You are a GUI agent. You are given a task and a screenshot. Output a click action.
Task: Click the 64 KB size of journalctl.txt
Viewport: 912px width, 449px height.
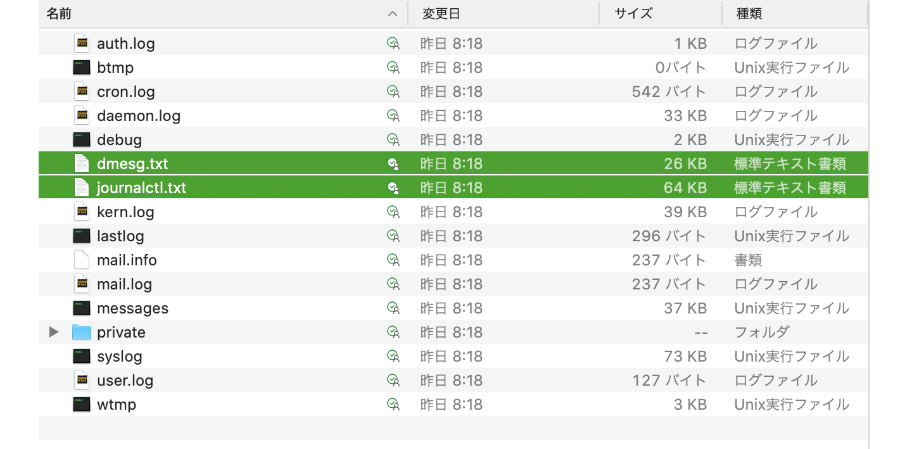pyautogui.click(x=685, y=188)
